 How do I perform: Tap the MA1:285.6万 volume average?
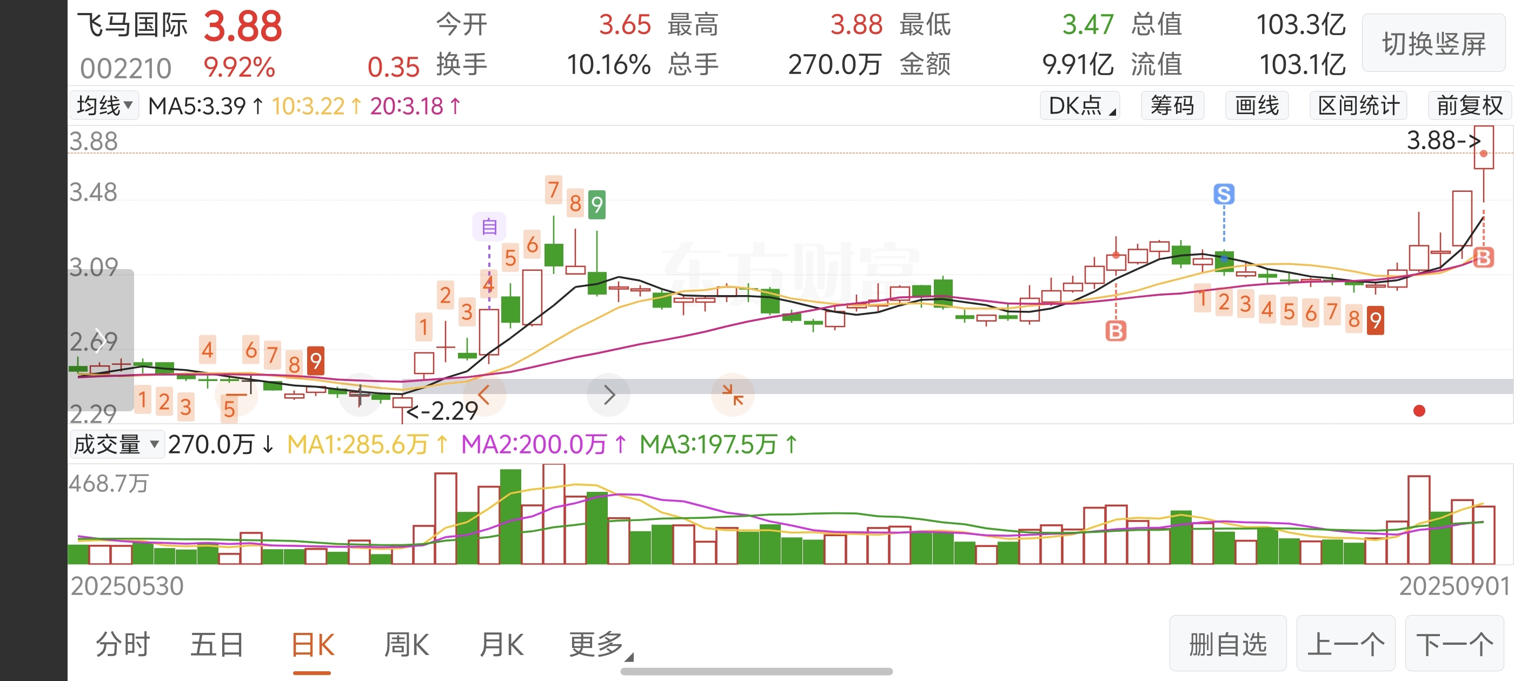(368, 444)
